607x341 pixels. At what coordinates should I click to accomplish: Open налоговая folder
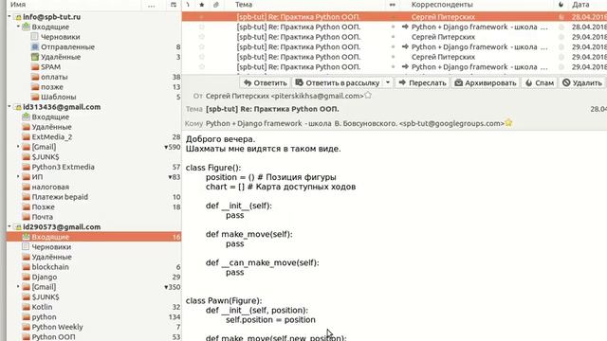click(50, 187)
